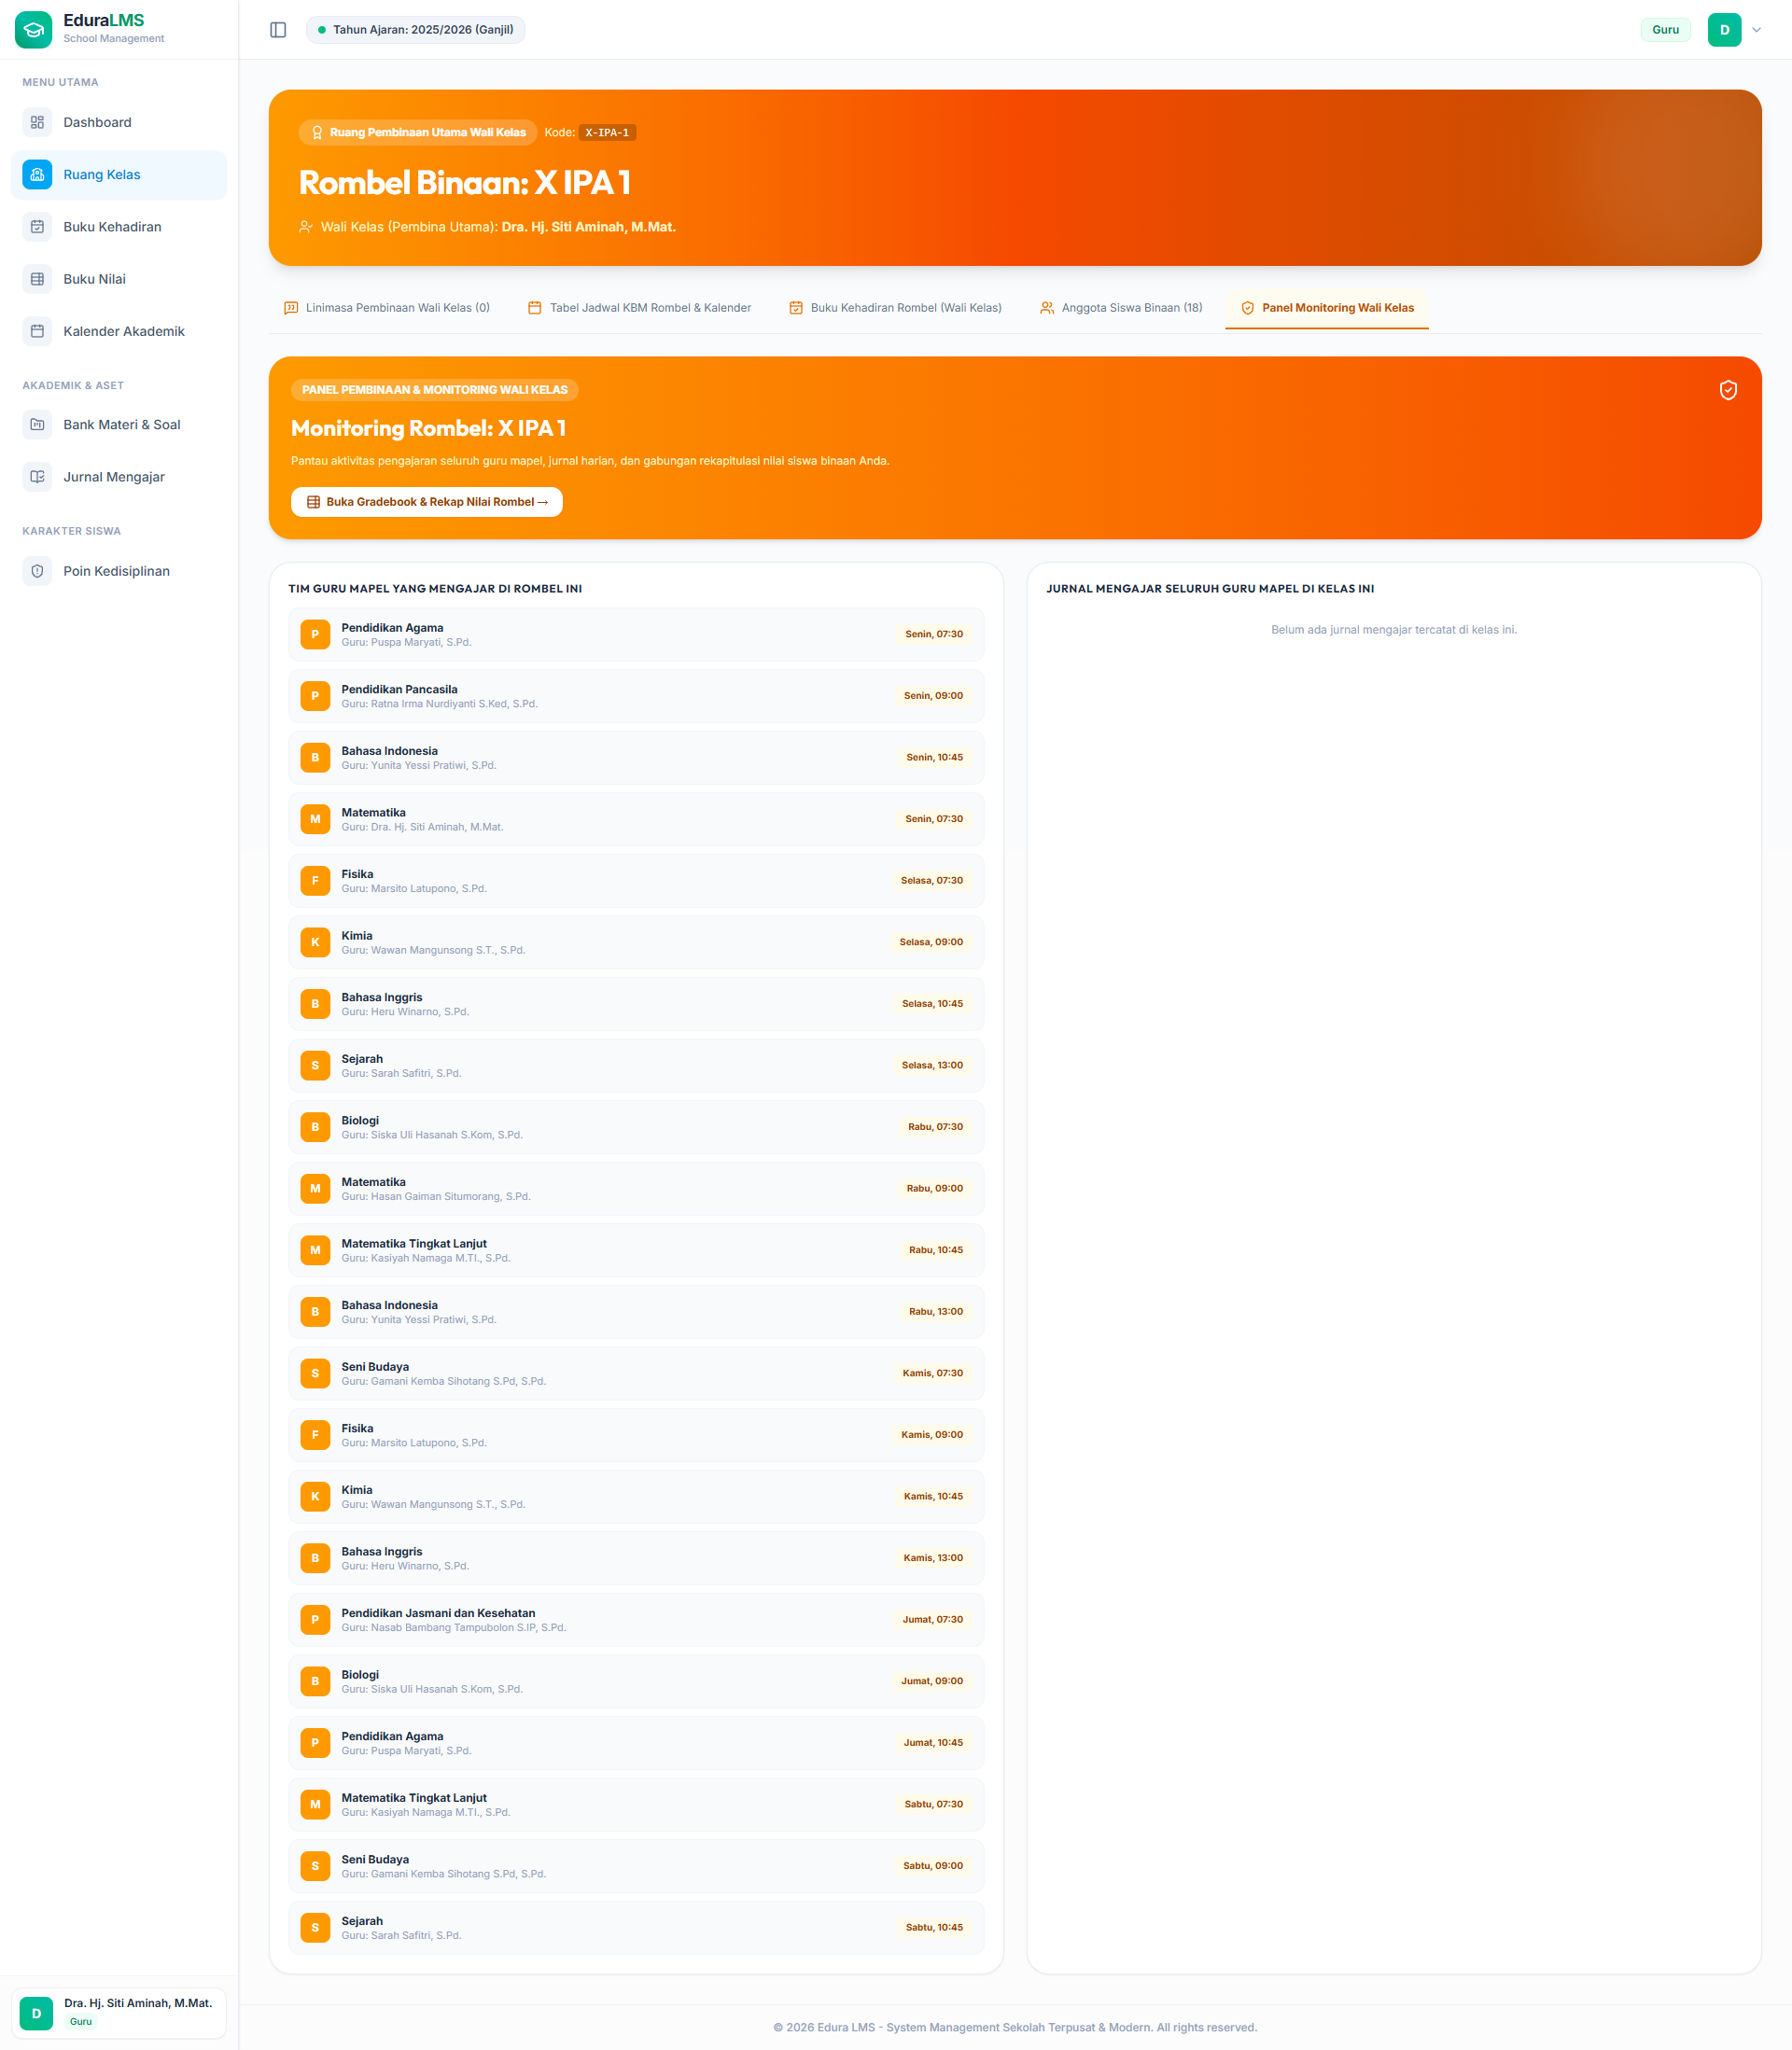Select Seni Budaya Kamis 07:30 row
1792x2050 pixels.
(636, 1374)
